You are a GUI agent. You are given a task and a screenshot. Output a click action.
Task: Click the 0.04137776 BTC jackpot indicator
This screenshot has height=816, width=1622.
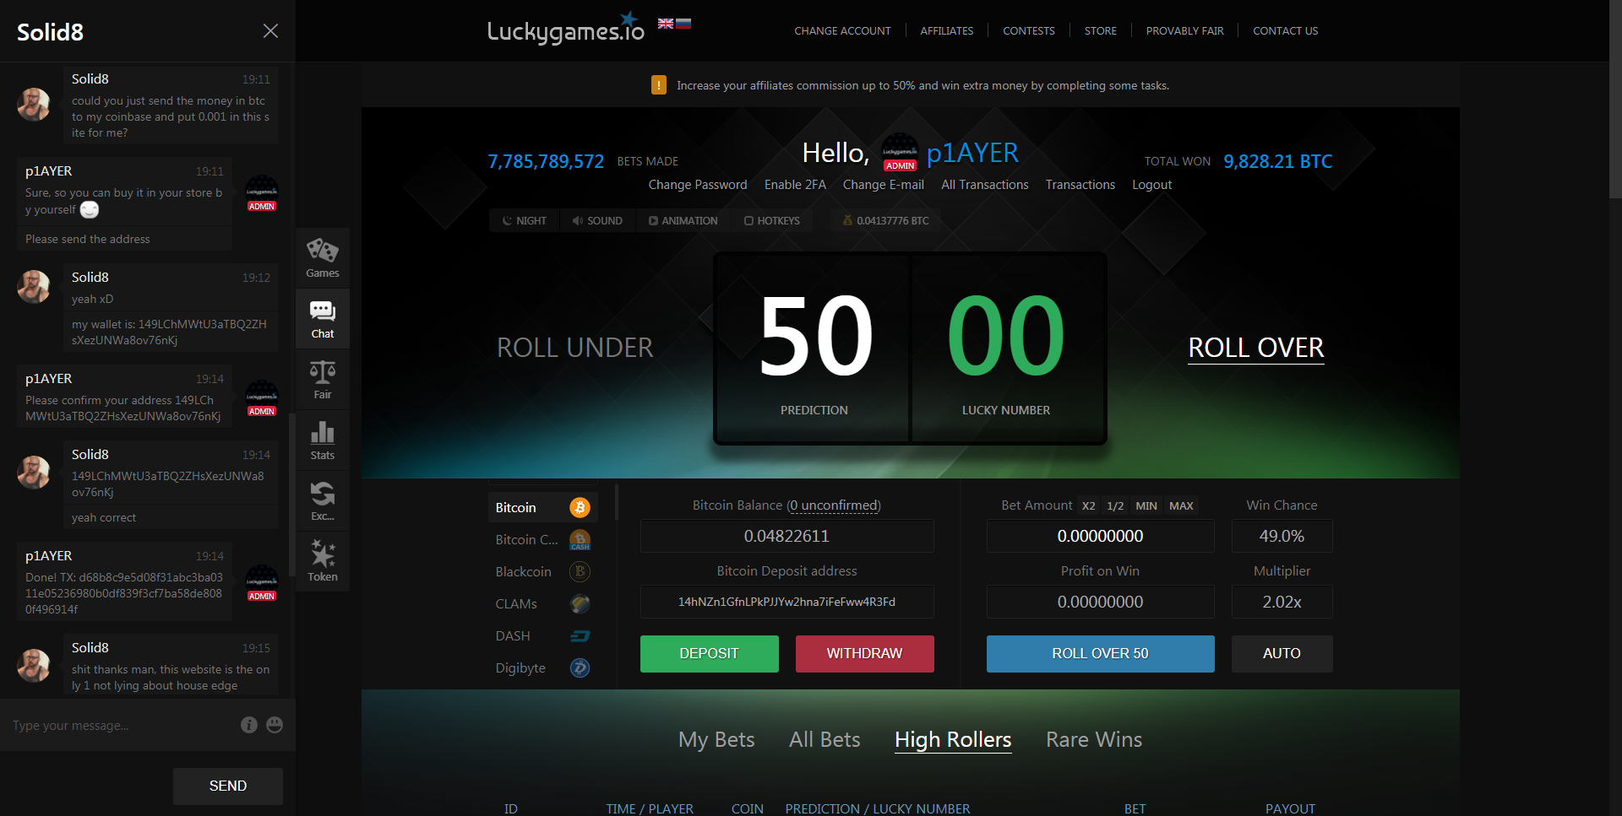885,221
